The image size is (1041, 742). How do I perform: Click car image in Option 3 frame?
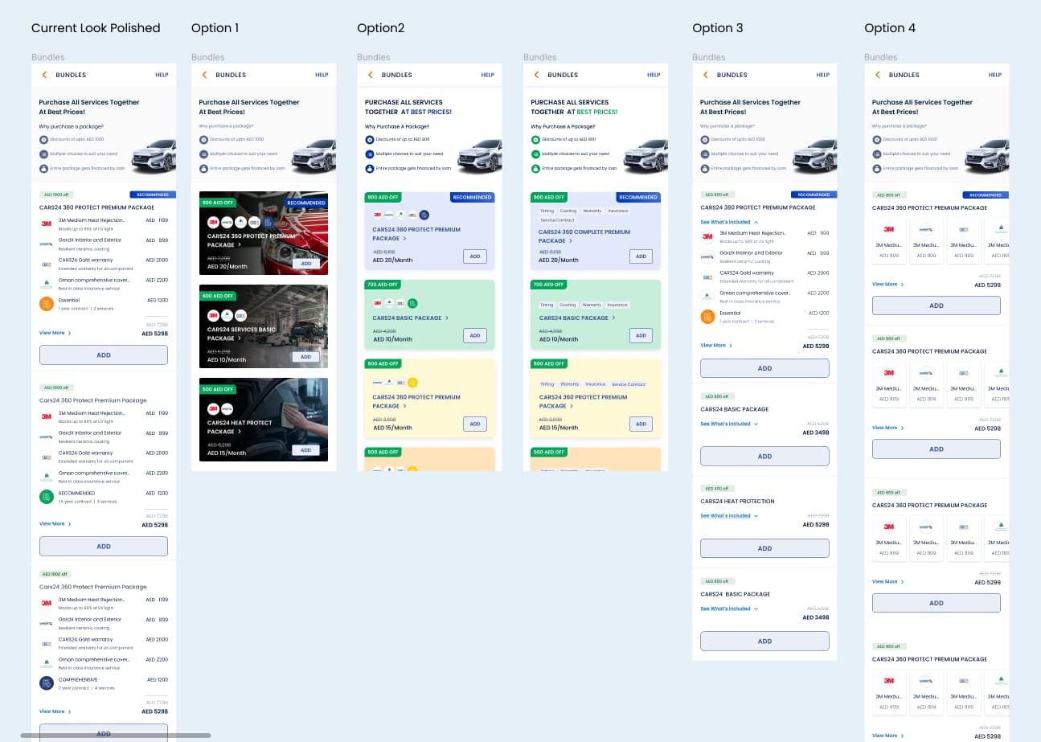[814, 156]
